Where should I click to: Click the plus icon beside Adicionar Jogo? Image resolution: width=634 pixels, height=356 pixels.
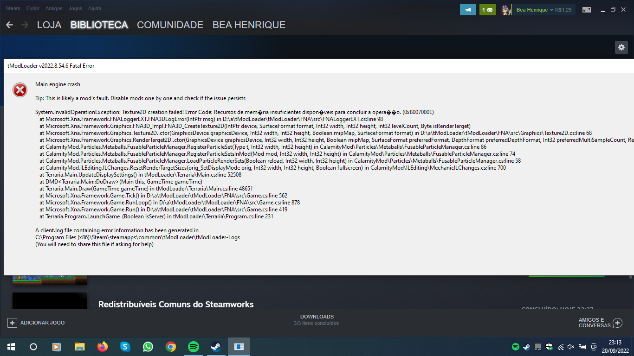point(13,323)
